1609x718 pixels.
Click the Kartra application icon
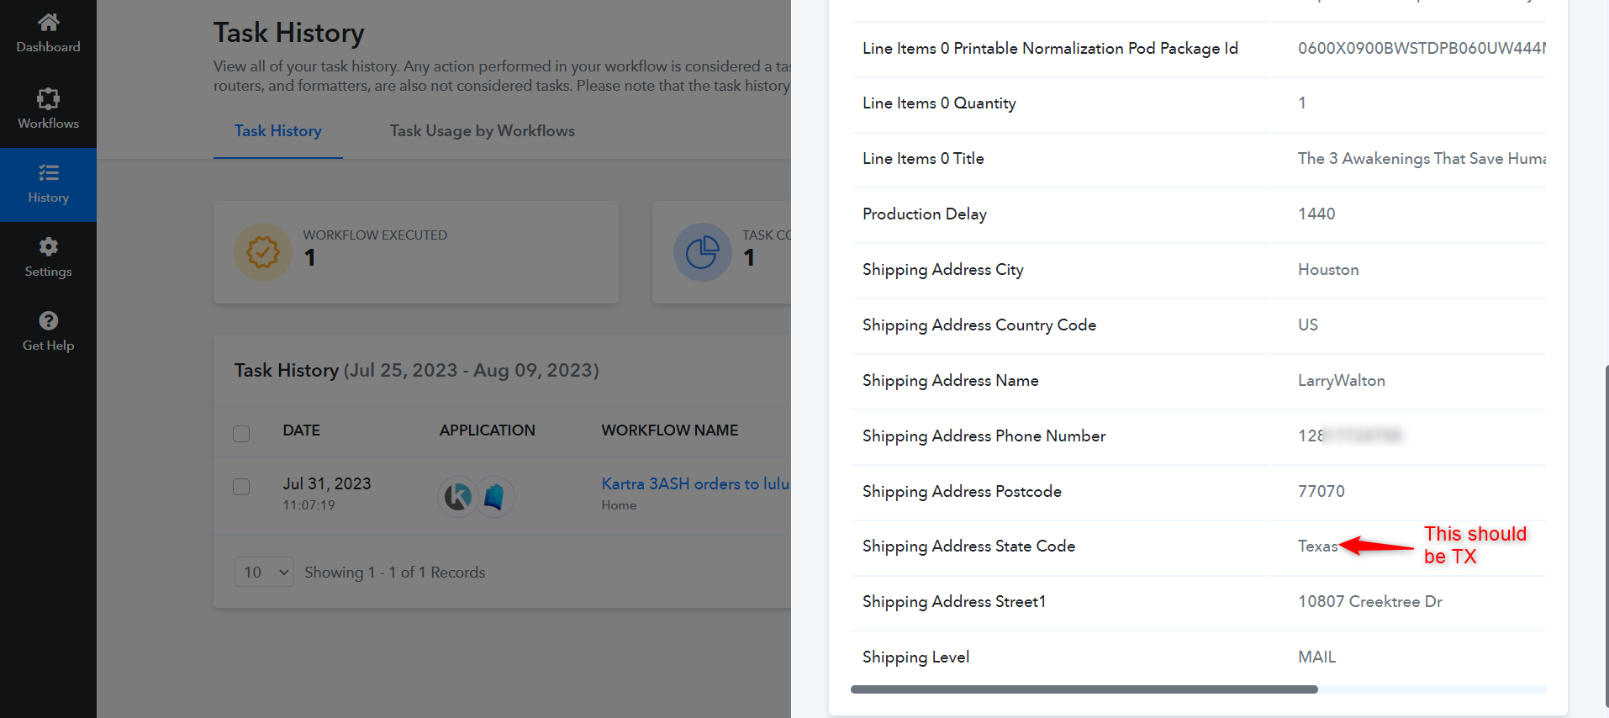pos(458,497)
